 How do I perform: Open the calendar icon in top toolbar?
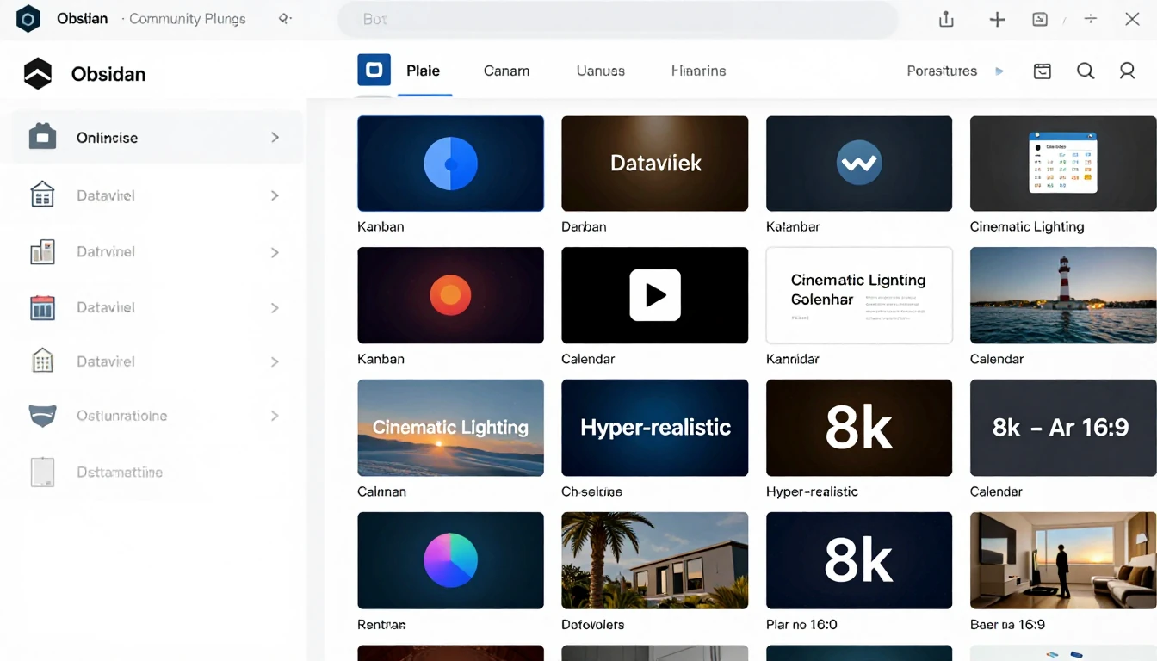click(1043, 71)
